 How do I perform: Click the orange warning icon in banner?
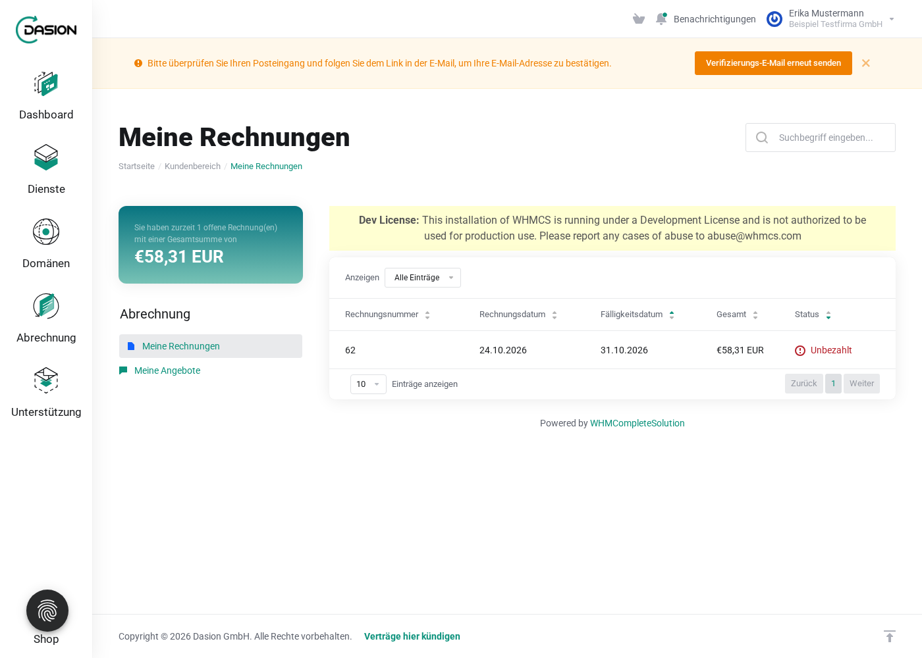pos(138,63)
